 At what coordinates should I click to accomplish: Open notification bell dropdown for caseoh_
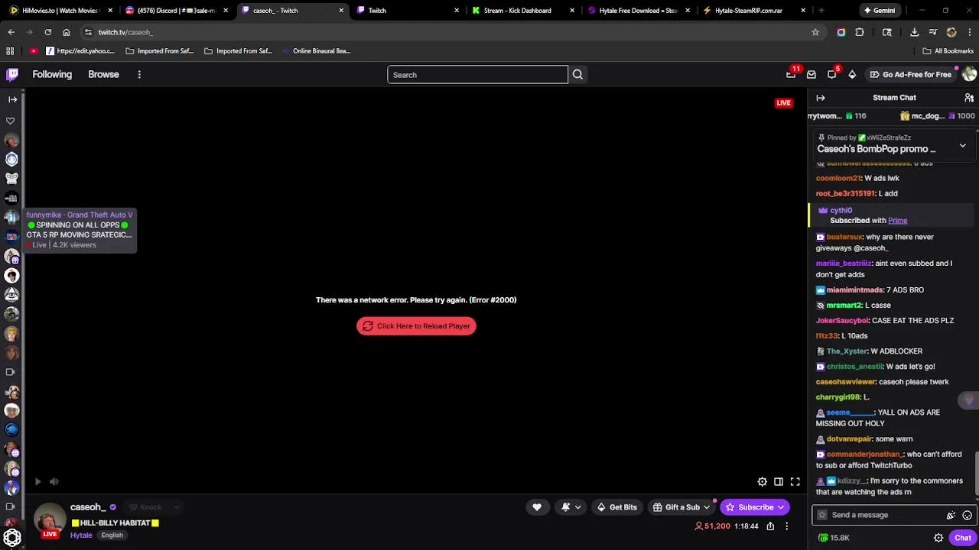coord(571,507)
